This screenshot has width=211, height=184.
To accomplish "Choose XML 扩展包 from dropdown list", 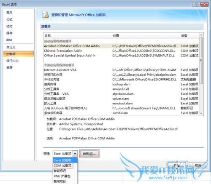I will coord(65,176).
